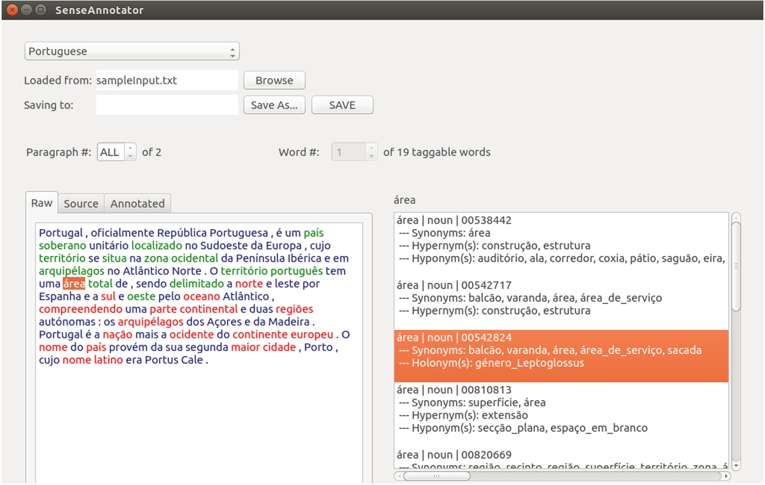Click the red word 'oceano' in text
Viewport: 765px width, 485px height.
point(202,297)
